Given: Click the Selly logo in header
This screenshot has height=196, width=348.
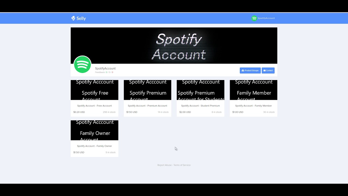Looking at the screenshot, I should point(78,18).
